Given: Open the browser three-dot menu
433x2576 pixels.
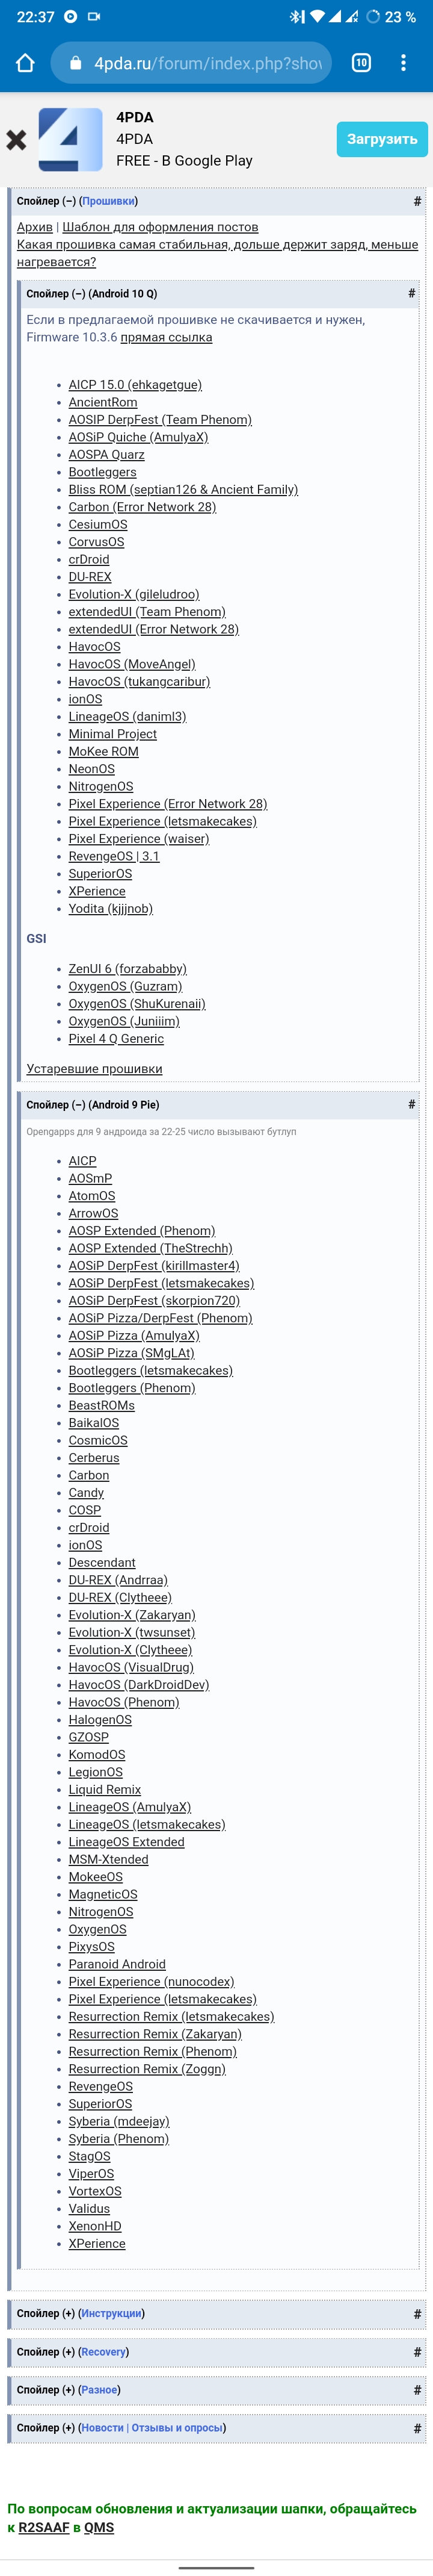Looking at the screenshot, I should [x=403, y=63].
